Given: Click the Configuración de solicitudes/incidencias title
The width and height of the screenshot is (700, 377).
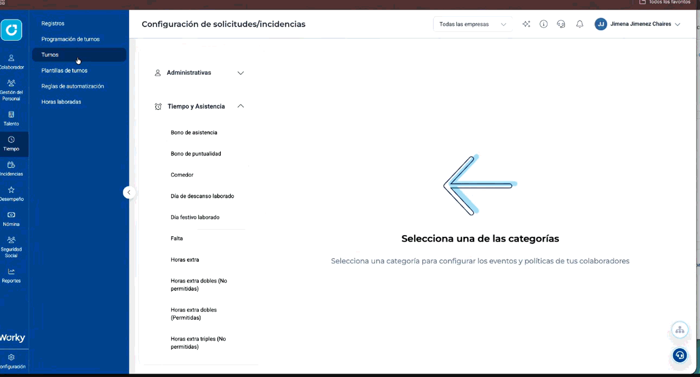Looking at the screenshot, I should click(224, 24).
